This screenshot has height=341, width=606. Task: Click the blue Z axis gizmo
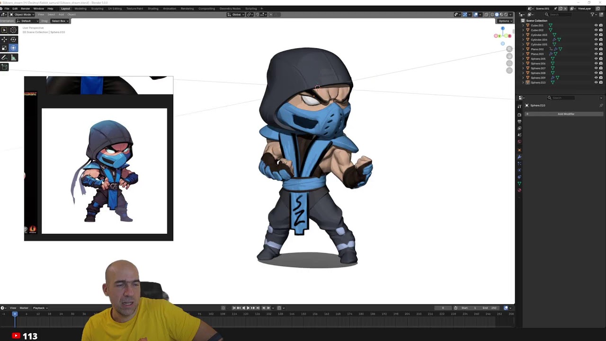point(503,28)
